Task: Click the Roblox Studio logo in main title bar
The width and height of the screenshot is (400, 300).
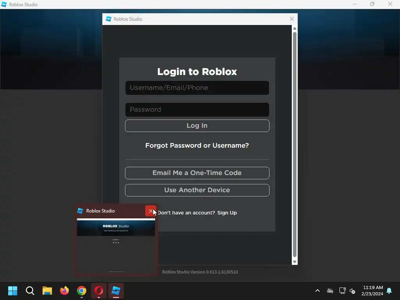Action: coord(4,4)
